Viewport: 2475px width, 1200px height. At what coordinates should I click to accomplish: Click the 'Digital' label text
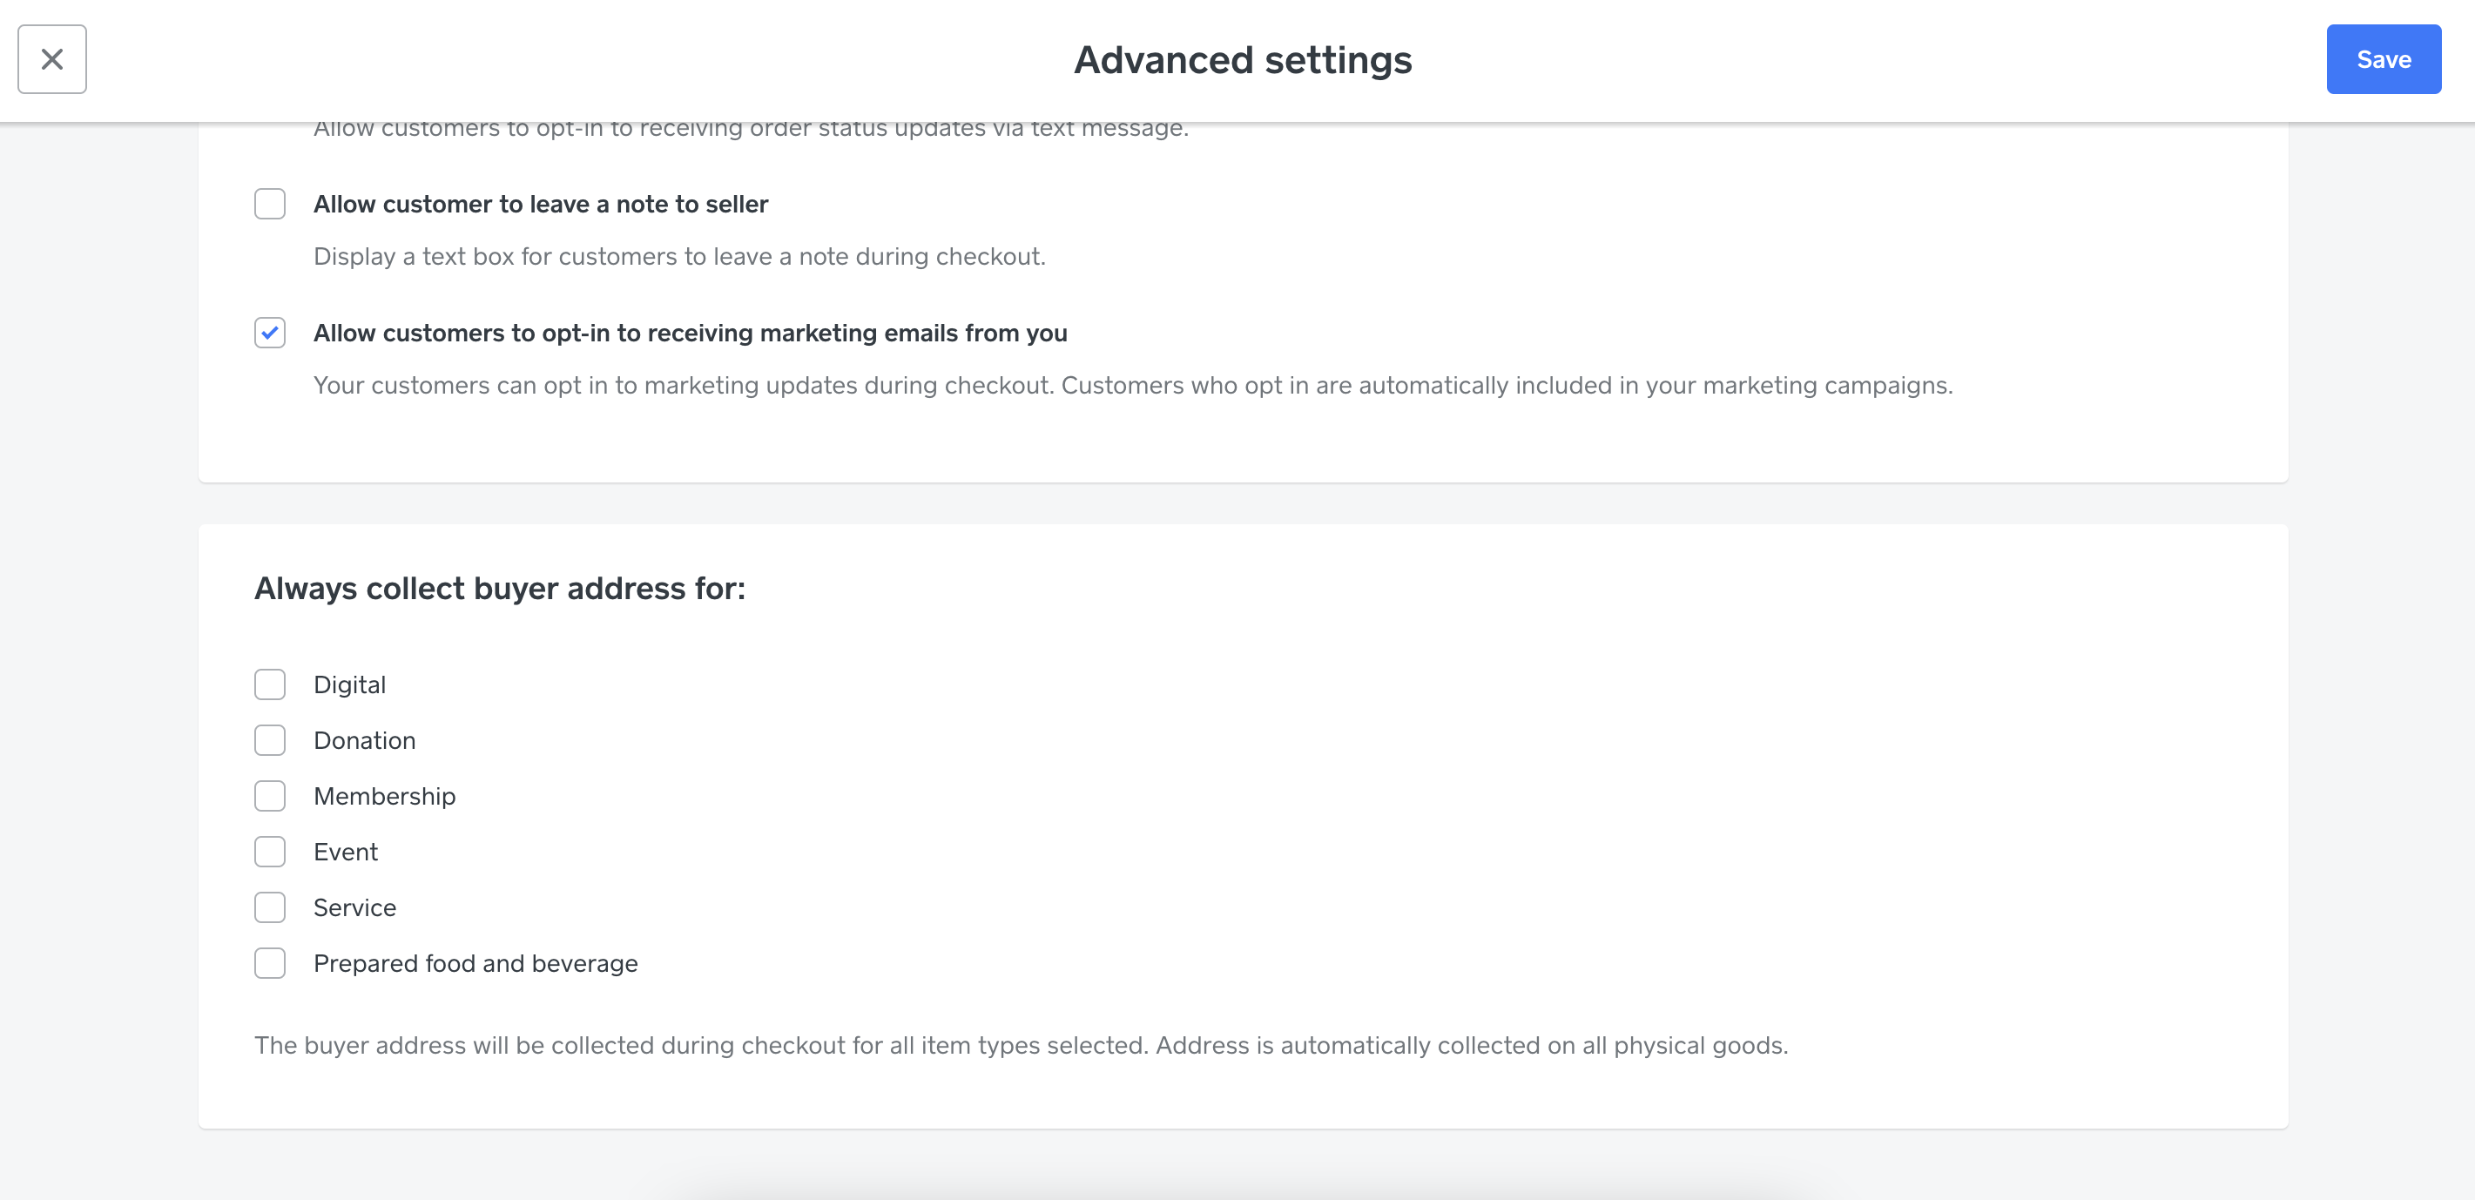pos(350,684)
